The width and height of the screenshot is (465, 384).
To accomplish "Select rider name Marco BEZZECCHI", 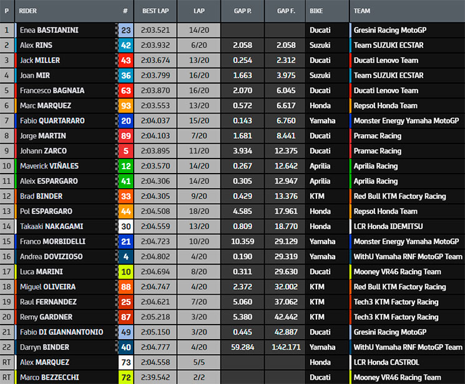I will pos(49,378).
